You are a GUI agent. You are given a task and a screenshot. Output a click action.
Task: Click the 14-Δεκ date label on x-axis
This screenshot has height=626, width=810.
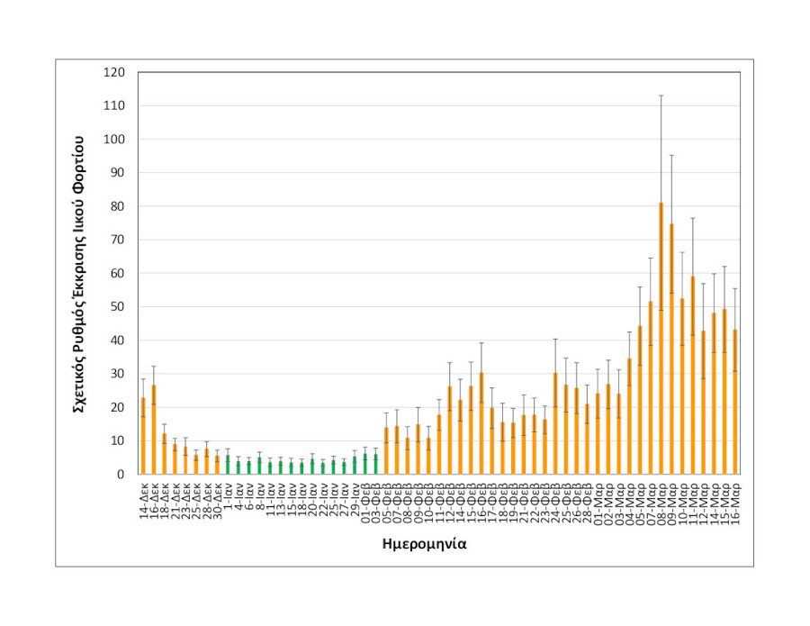click(145, 498)
